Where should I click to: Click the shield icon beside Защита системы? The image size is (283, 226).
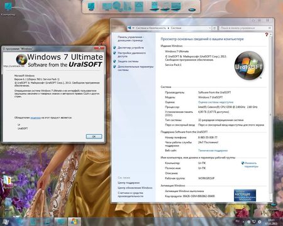point(114,62)
